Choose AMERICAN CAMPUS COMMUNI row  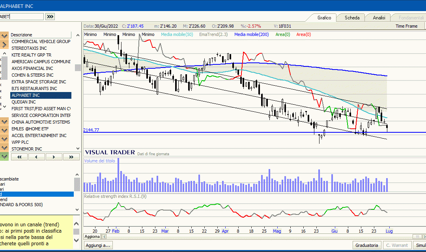[x=41, y=62]
